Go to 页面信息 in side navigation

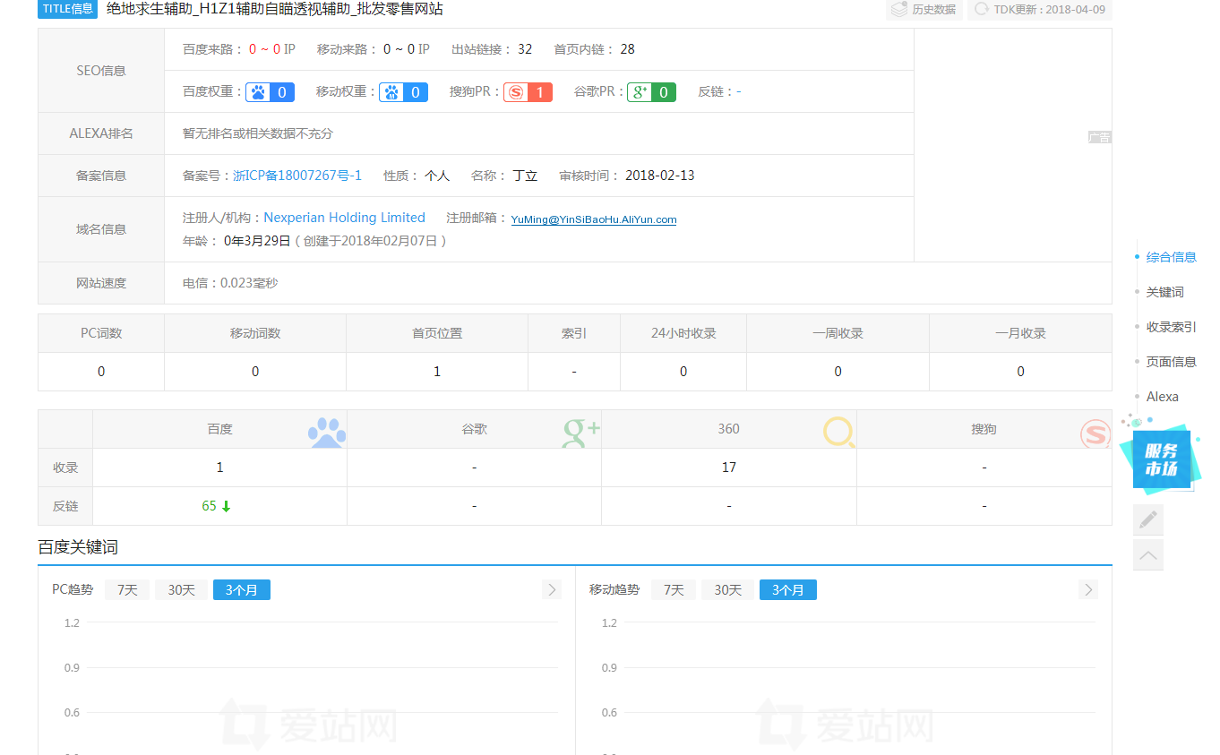1171,362
